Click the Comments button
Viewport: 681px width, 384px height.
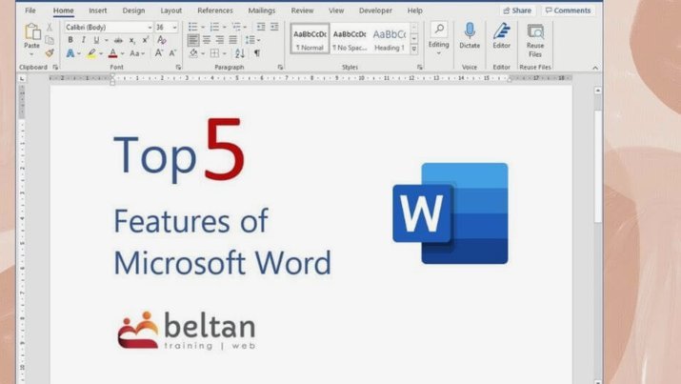point(568,10)
